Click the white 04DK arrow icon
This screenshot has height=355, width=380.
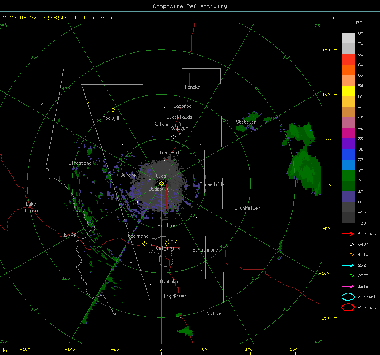348,244
